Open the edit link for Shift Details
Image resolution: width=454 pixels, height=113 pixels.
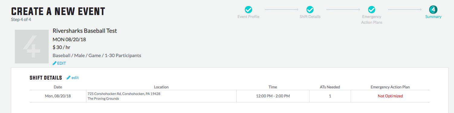tap(75, 78)
